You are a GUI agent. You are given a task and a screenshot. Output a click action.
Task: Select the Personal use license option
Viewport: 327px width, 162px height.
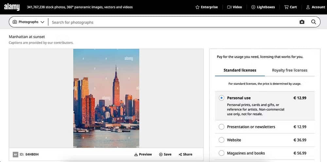(222, 98)
